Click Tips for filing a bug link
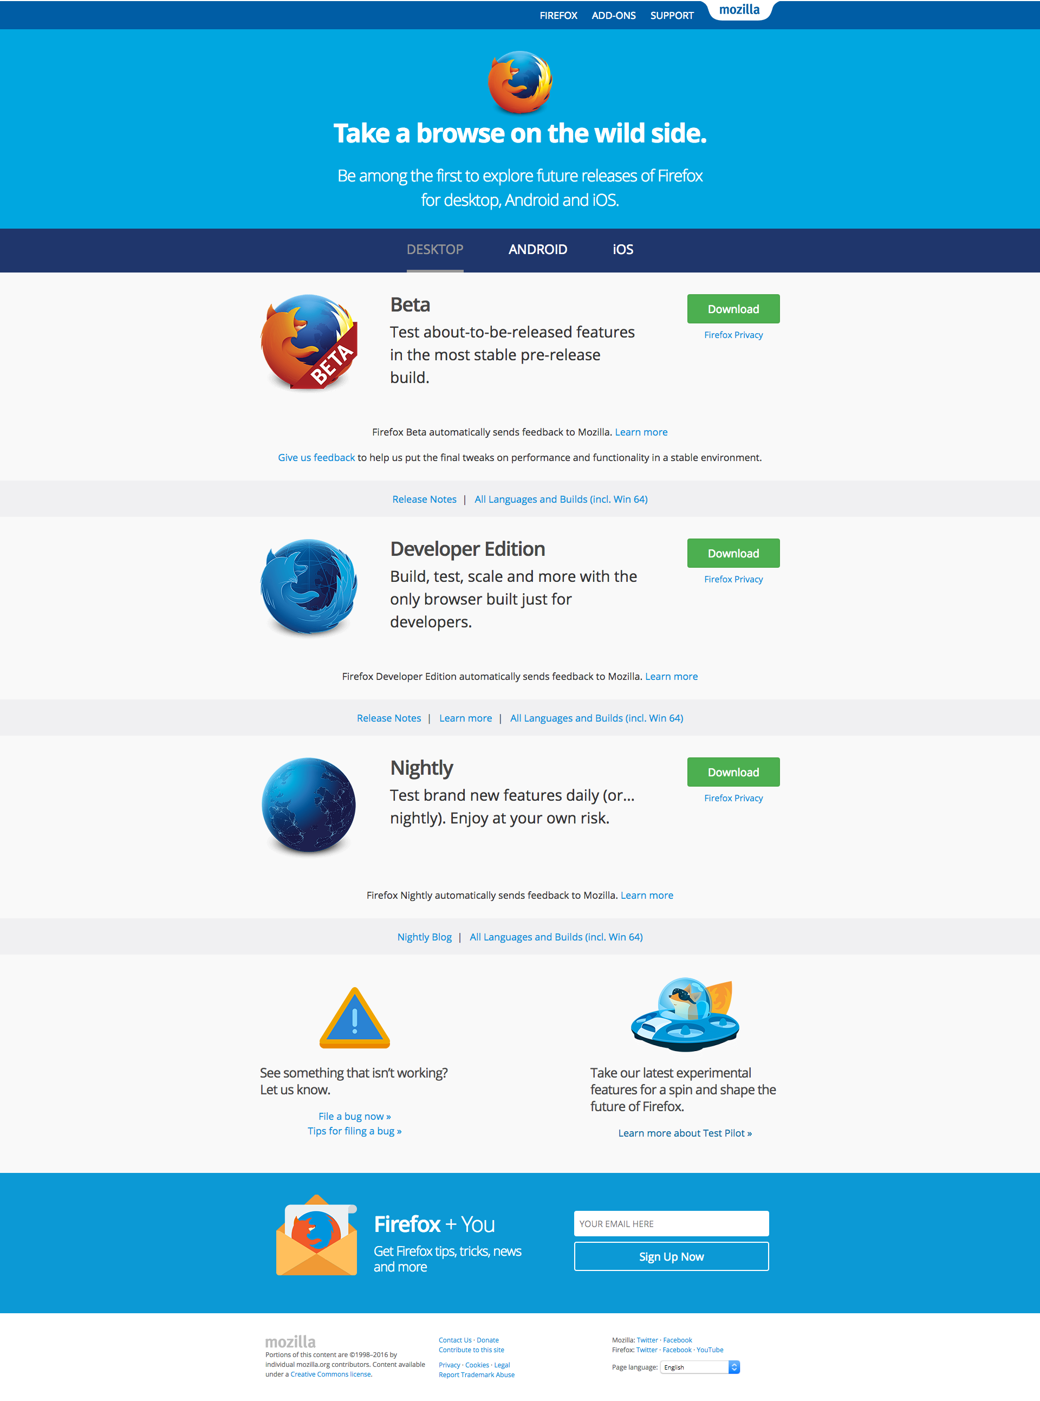 [x=354, y=1131]
